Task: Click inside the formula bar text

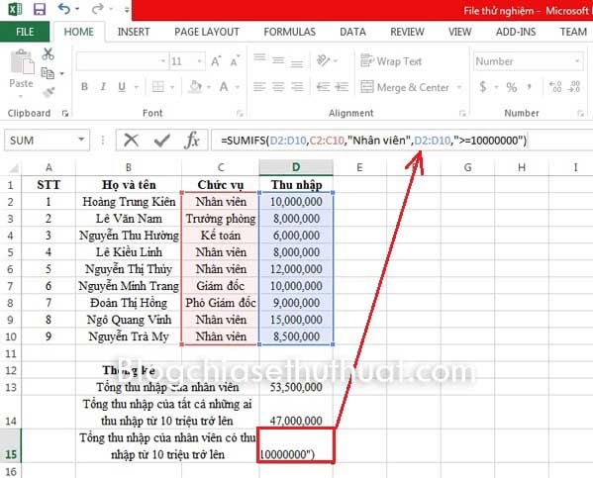Action: 373,141
